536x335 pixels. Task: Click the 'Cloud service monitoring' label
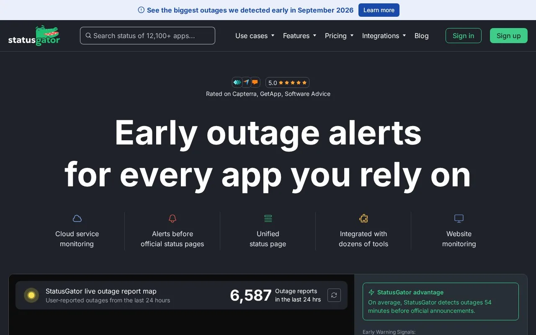(77, 239)
